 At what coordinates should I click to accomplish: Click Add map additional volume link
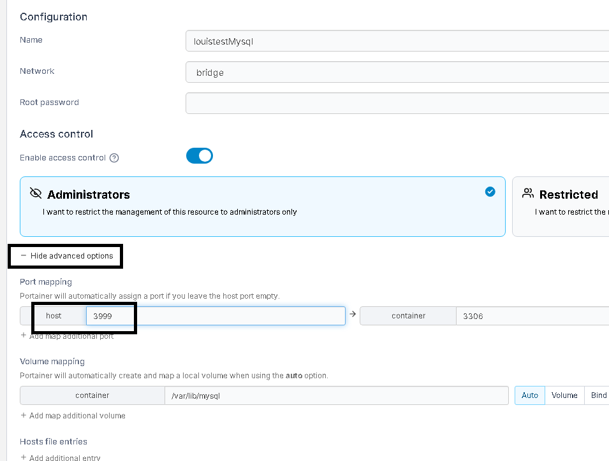point(73,416)
